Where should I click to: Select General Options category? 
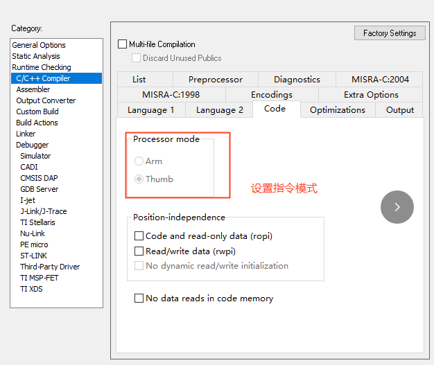coord(39,45)
